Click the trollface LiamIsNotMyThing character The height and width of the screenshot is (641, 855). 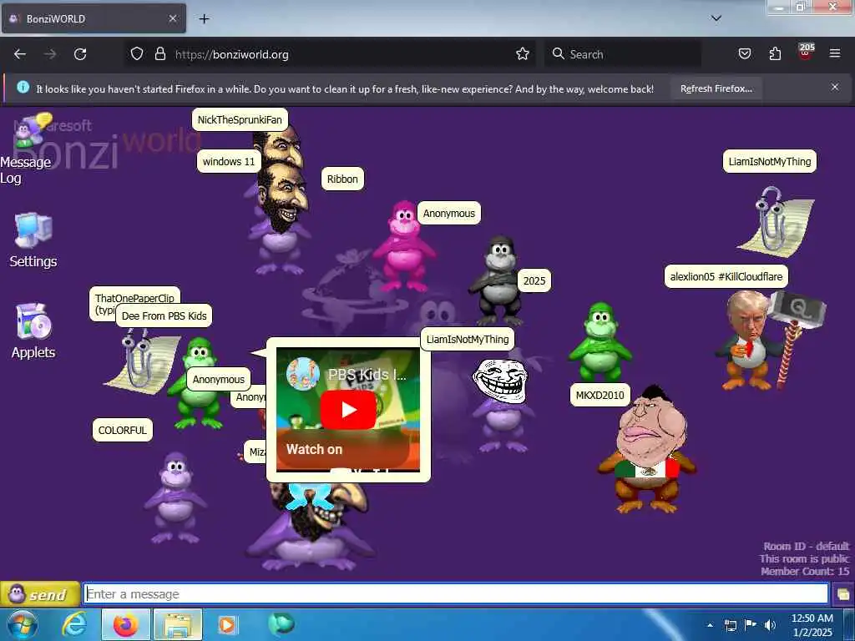coord(502,405)
